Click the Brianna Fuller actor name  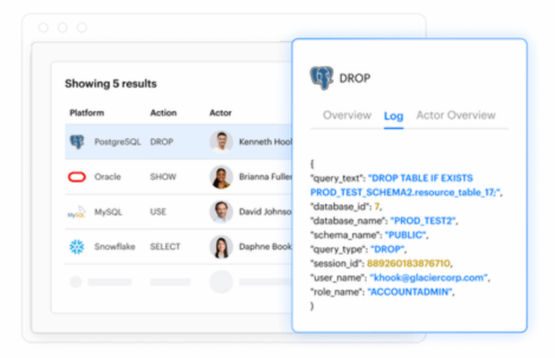click(265, 176)
